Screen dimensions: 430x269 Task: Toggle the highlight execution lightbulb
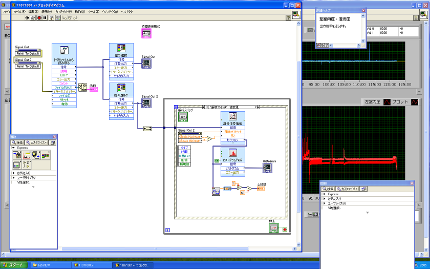pos(51,17)
